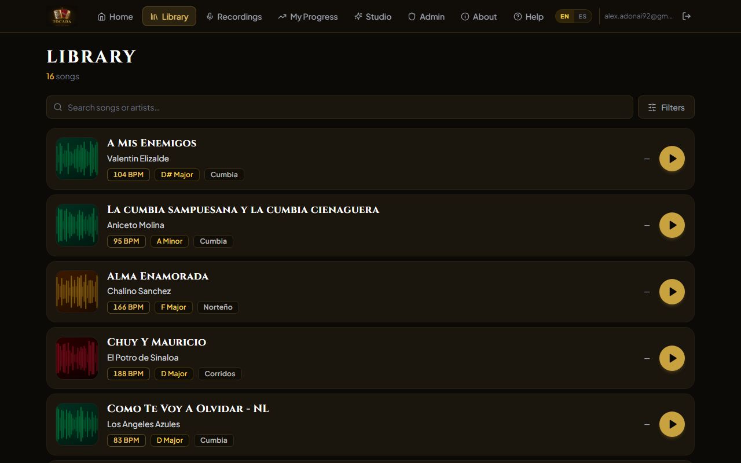The width and height of the screenshot is (741, 463).
Task: Play A Mis Enemigos song
Action: (672, 159)
